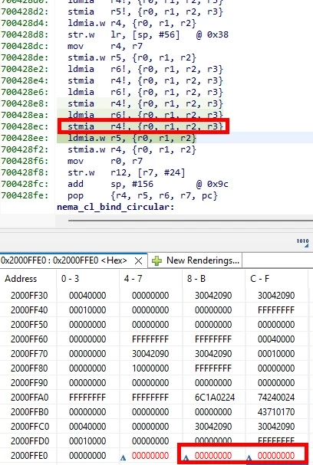This screenshot has height=465, width=313.
Task: Close the 0x2000FFE0 Hex rendering tab
Action: [x=138, y=260]
